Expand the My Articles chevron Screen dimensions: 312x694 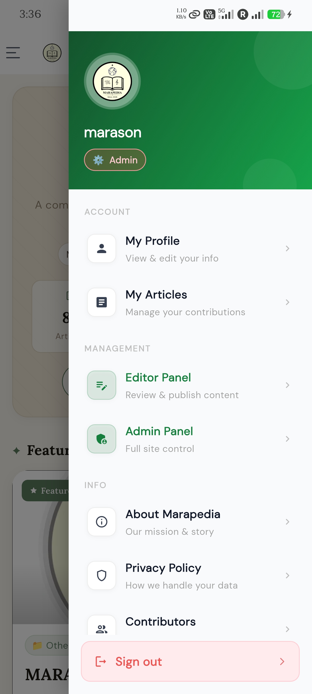pos(287,302)
